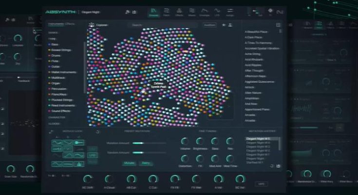Expand the Character filter section

57,117
